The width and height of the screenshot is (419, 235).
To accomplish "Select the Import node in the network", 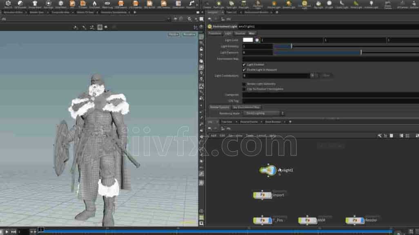I will (263, 195).
